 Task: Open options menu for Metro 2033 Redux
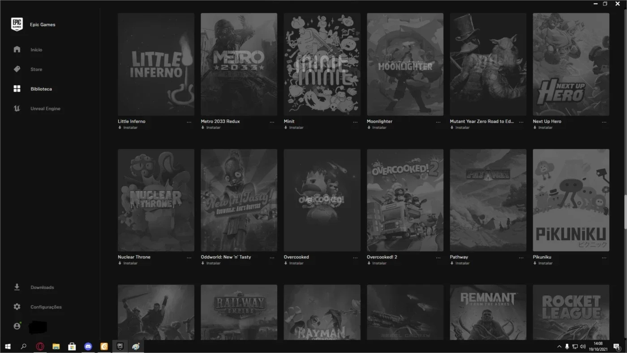click(x=272, y=122)
